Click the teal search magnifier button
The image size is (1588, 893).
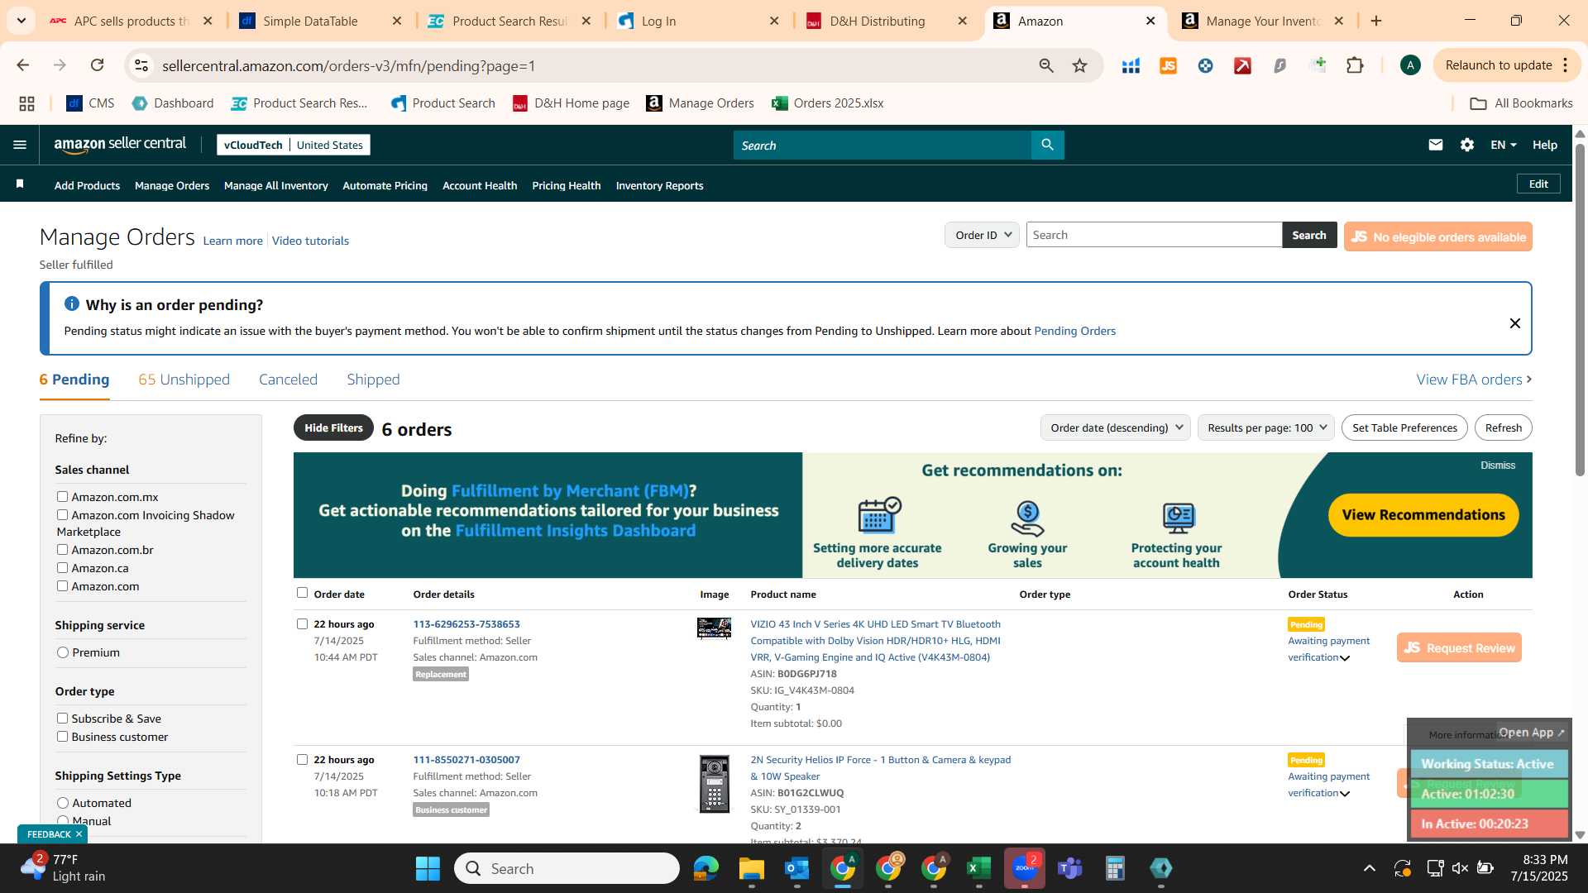pos(1047,145)
